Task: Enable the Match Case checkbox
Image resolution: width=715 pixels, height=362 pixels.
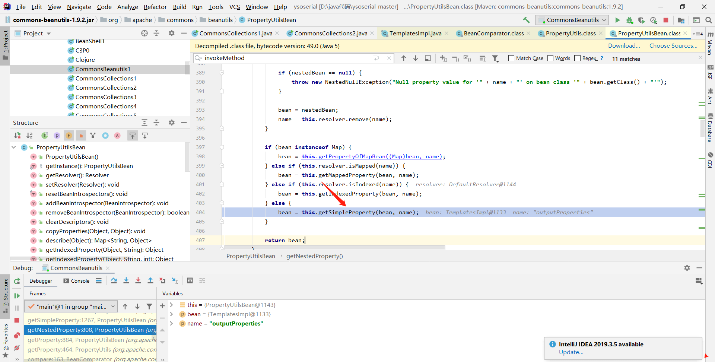Action: pos(511,58)
